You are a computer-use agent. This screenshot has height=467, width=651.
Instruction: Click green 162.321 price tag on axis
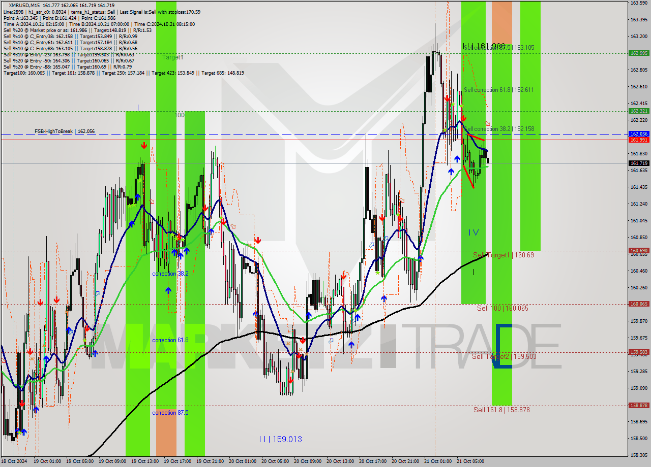[x=639, y=111]
